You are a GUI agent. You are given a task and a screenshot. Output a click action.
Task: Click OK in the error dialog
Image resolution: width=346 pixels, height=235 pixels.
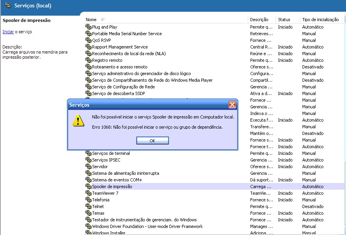pyautogui.click(x=152, y=141)
